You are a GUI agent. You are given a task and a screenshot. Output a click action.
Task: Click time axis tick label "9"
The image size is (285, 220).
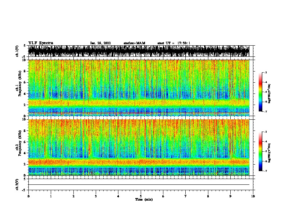[x=230, y=196]
